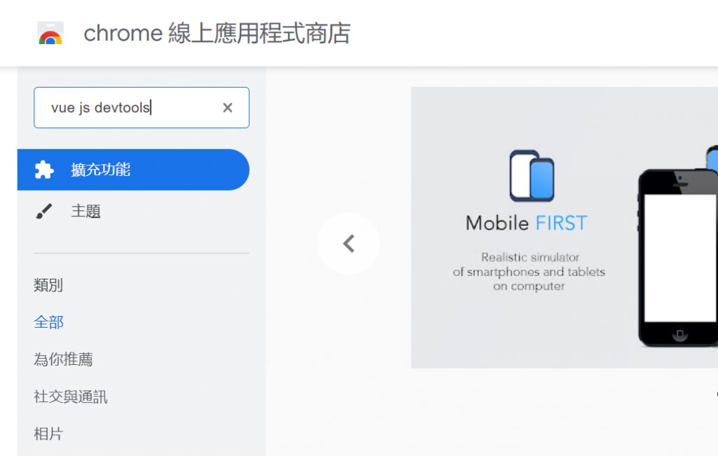
Task: Click the puzzle piece extensions icon
Action: [x=44, y=170]
